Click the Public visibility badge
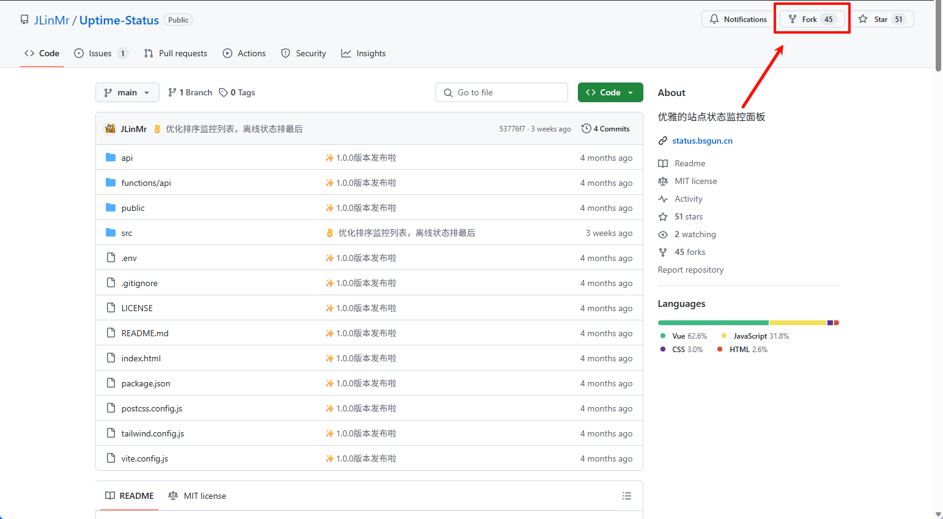 pos(179,20)
